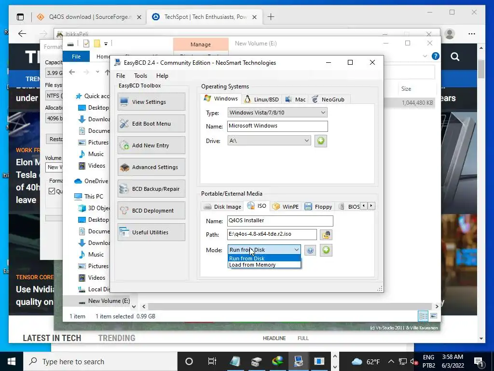Click help icon next to Mode dropdown
Screen dimensions: 494x371
[x=310, y=251]
